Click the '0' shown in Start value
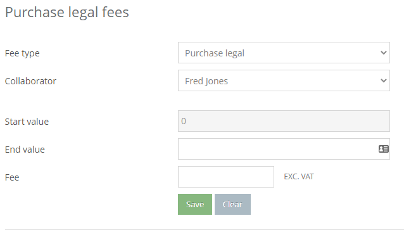The width and height of the screenshot is (404, 230). (184, 121)
